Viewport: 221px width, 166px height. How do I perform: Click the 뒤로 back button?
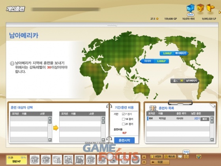tap(159, 162)
